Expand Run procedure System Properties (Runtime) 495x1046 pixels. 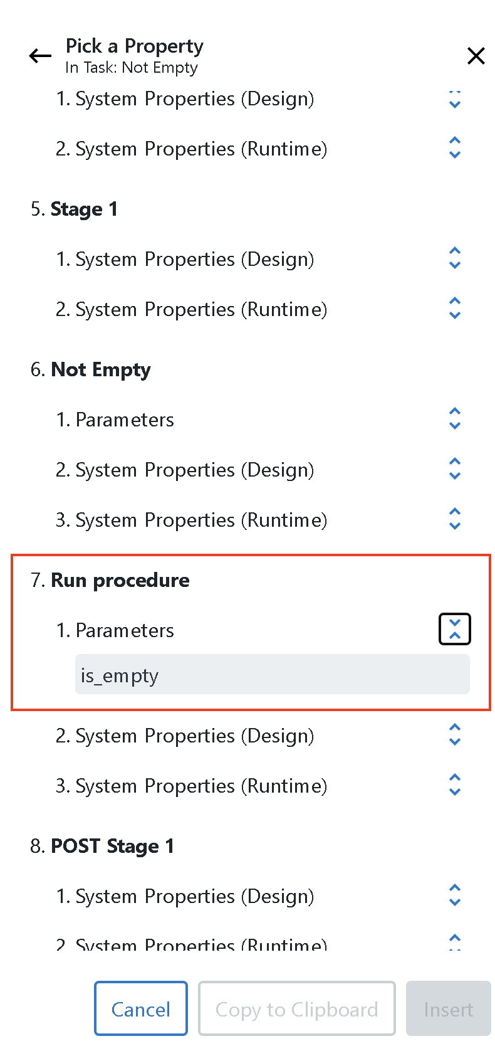click(x=455, y=785)
